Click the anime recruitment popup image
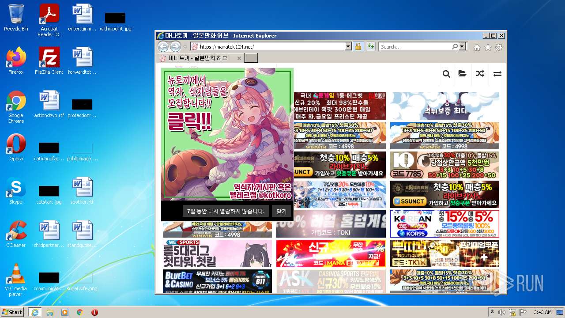This screenshot has width=565, height=318. point(227,134)
